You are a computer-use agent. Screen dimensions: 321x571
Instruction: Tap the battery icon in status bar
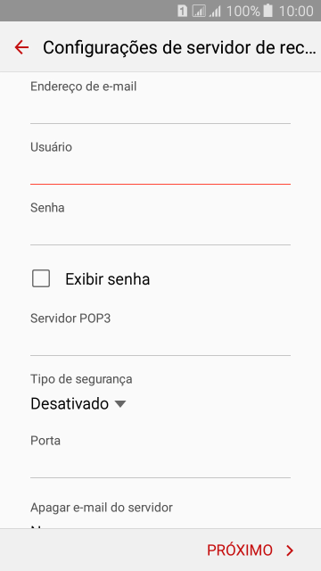[267, 11]
